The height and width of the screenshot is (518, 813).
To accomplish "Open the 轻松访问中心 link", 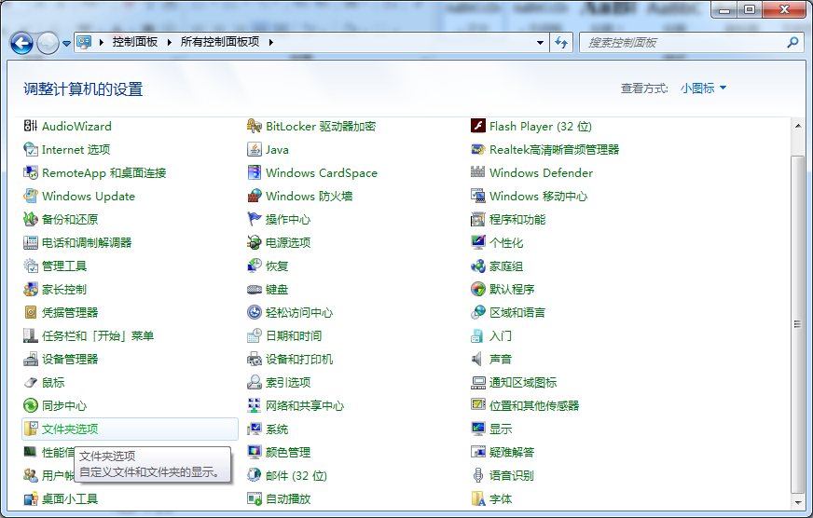I will click(299, 312).
